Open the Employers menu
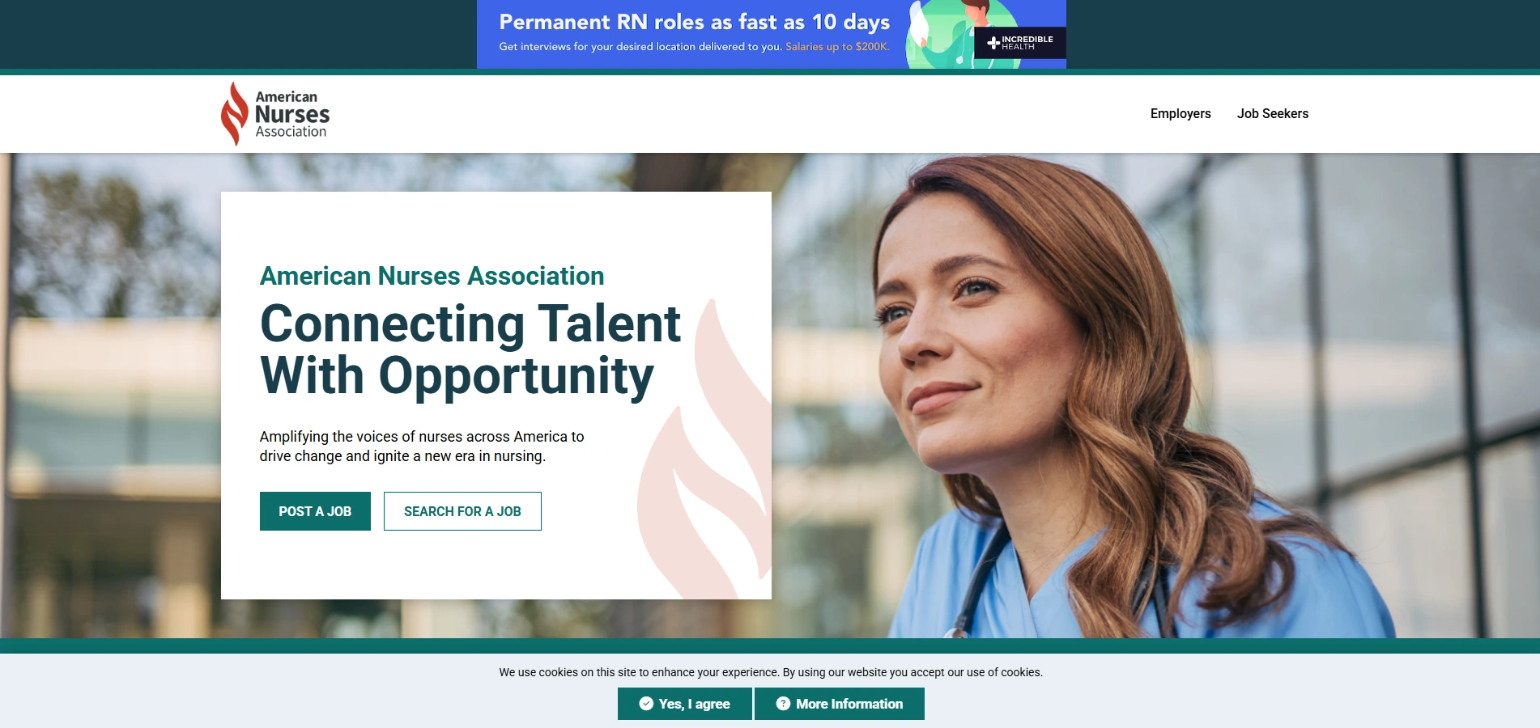The height and width of the screenshot is (728, 1540). click(x=1181, y=114)
